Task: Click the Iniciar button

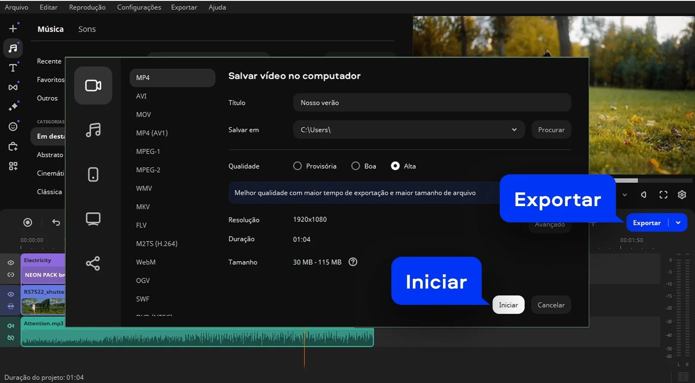Action: (x=508, y=305)
